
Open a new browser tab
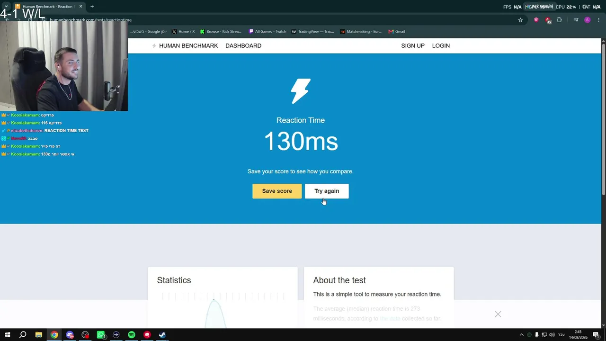[92, 7]
